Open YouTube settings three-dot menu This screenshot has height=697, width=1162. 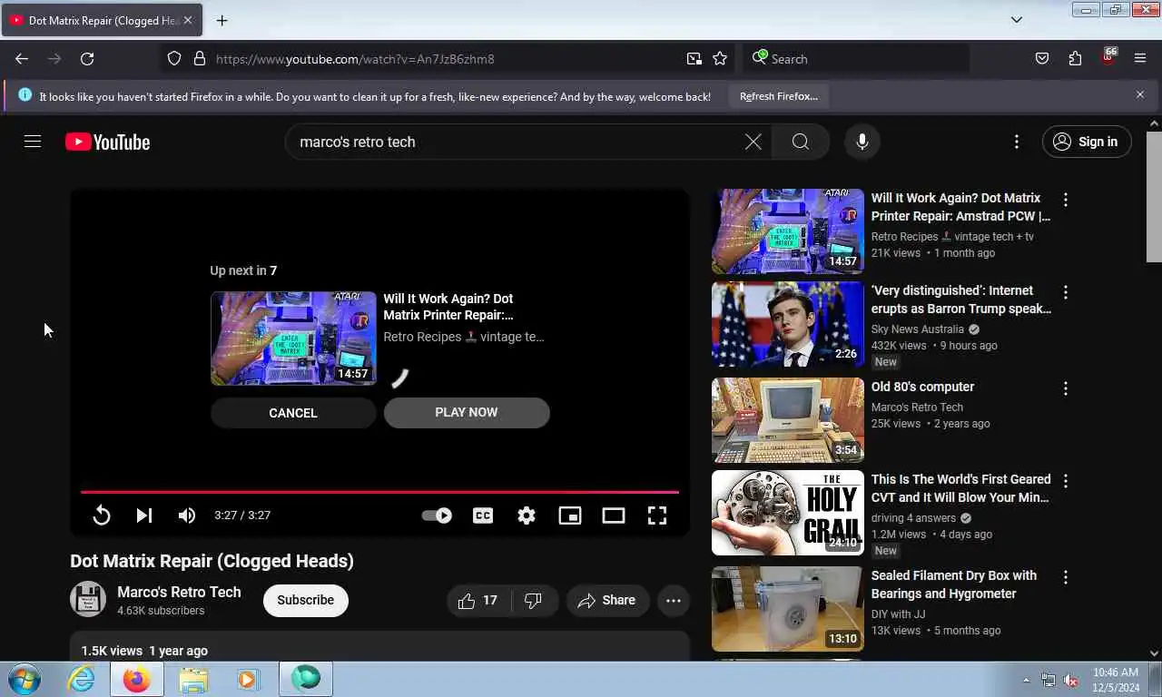click(x=1017, y=142)
